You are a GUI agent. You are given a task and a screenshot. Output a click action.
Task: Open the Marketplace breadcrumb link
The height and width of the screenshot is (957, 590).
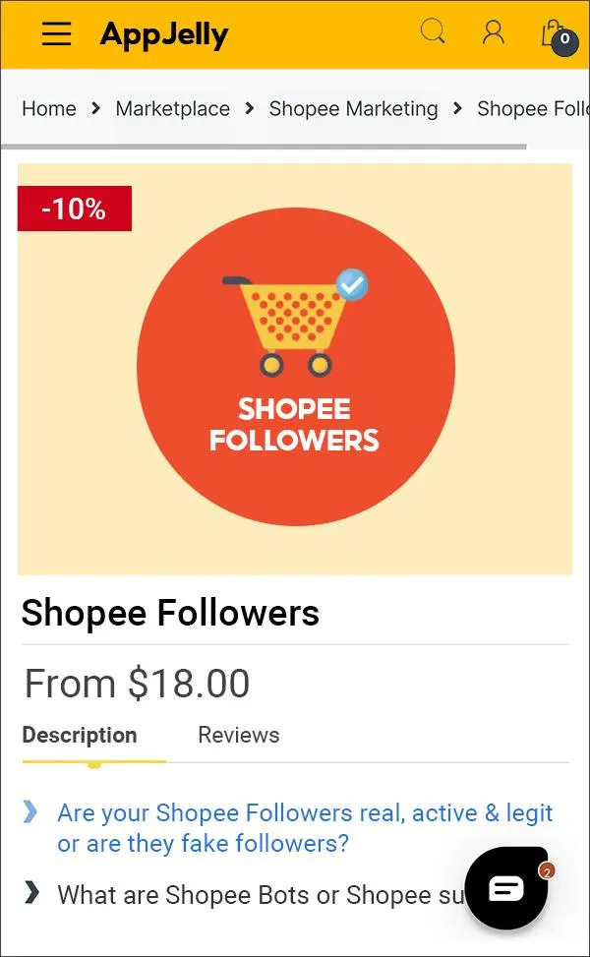pos(172,108)
